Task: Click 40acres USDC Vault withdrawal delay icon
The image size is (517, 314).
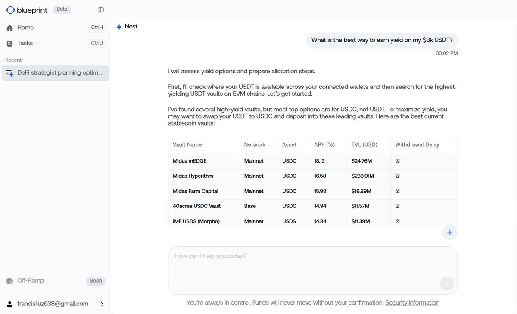Action: point(397,206)
